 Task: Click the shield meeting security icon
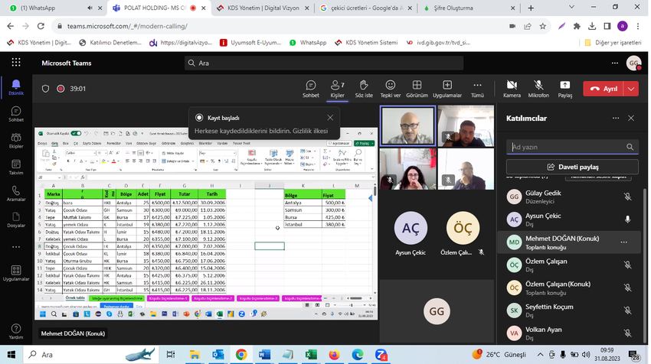coord(45,89)
